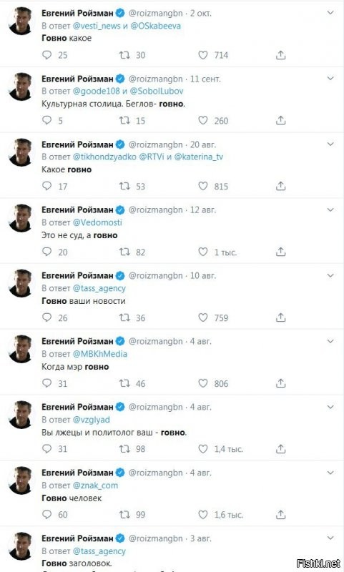This screenshot has height=572, width=344.
Task: Open profile avatar on the 12 авг. tweet
Action: click(21, 217)
